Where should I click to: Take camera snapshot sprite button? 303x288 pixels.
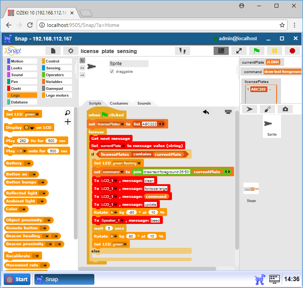coord(285,109)
